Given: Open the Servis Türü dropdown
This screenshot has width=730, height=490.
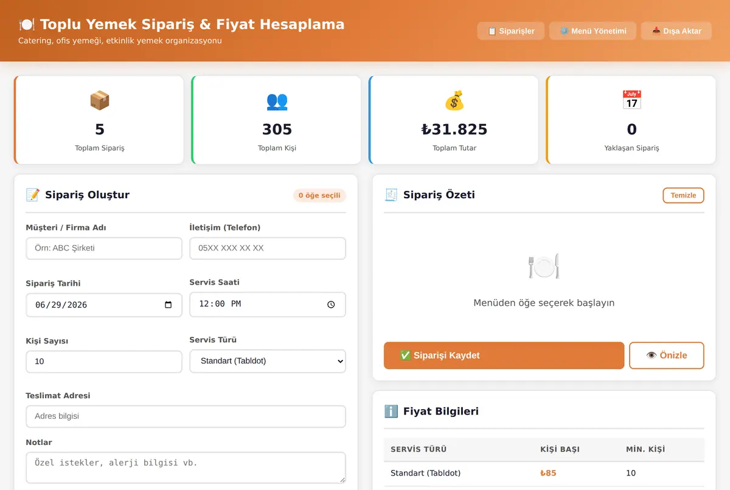Looking at the screenshot, I should tap(268, 361).
